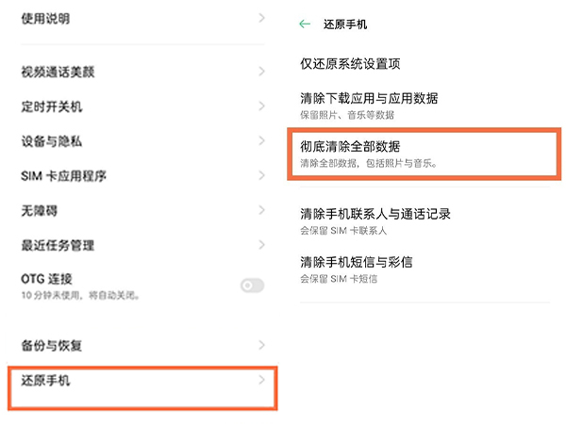
Task: Tap the OTG 连接 label text
Action: 47,279
